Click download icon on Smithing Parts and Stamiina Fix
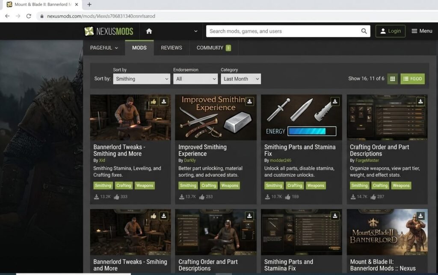Screen dimensions: 438x275 click(x=335, y=216)
